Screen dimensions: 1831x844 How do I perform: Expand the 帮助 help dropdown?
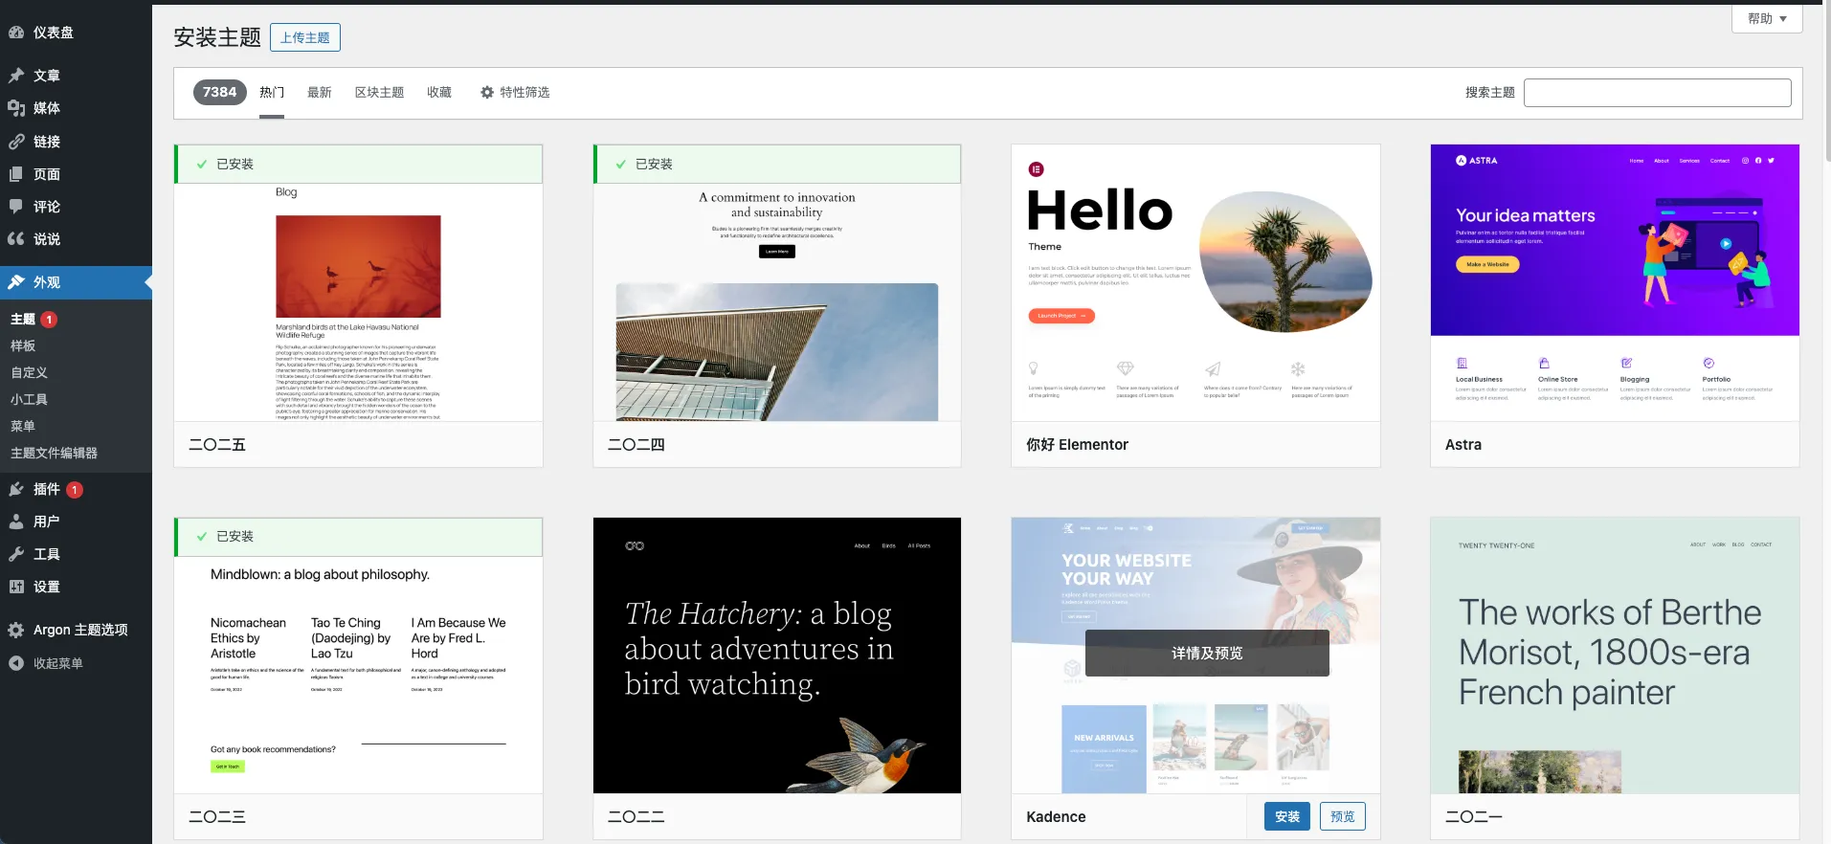coord(1766,18)
